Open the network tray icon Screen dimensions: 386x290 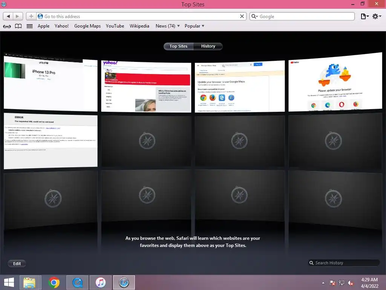click(342, 283)
